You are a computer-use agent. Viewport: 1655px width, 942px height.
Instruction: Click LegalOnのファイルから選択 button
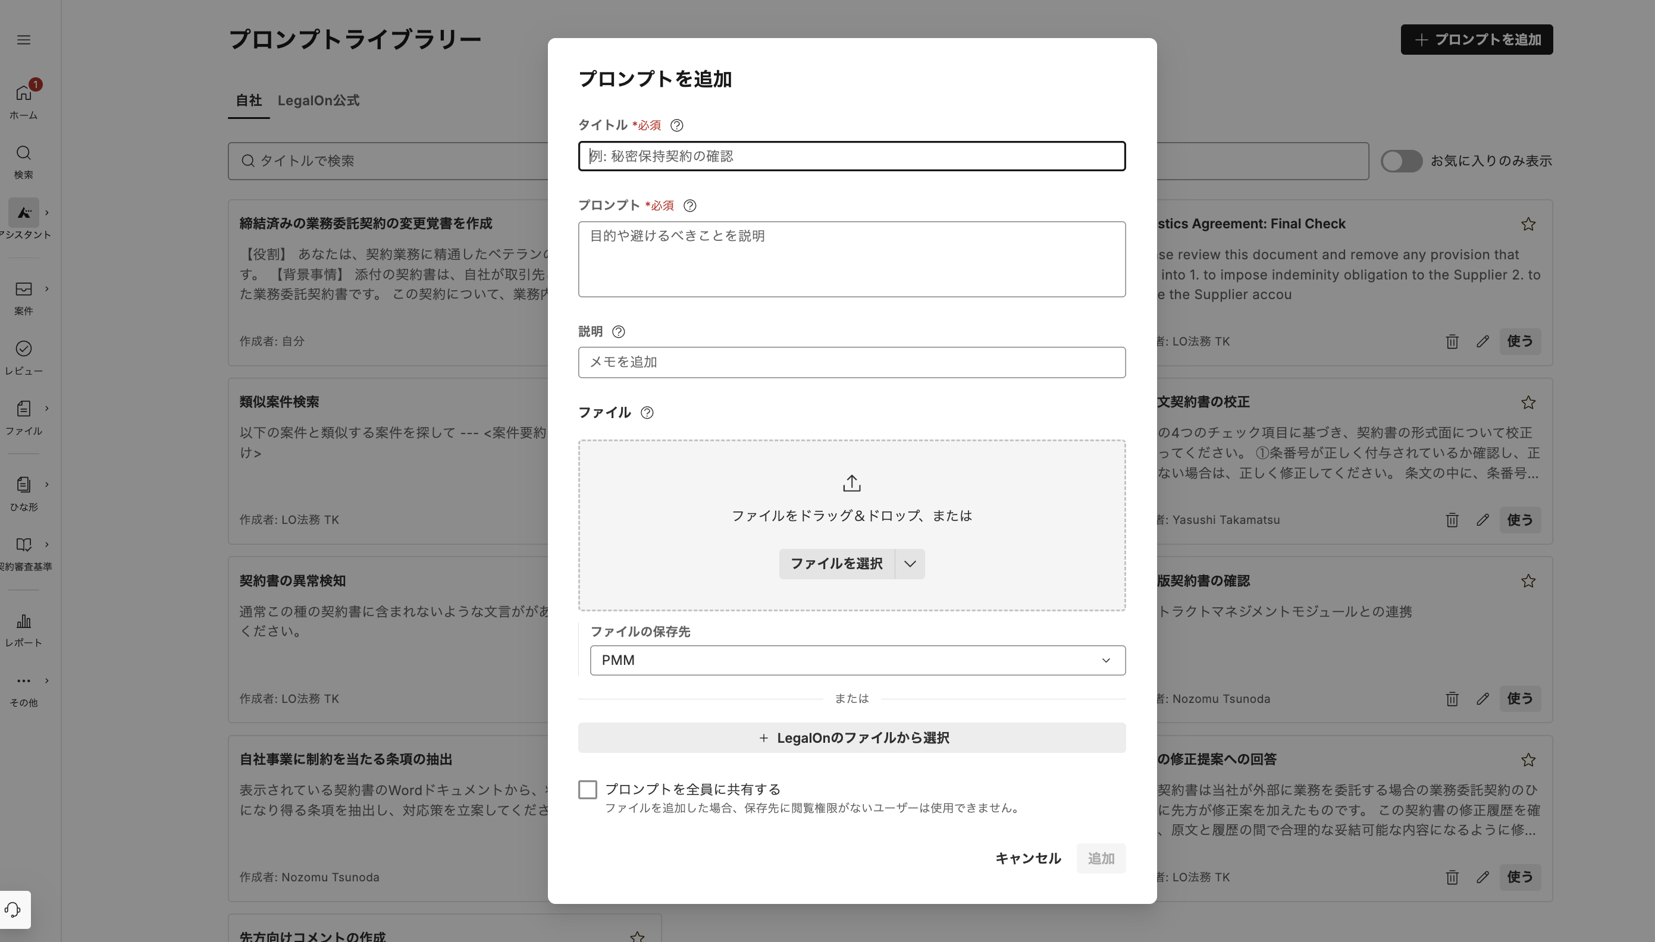[x=851, y=737]
